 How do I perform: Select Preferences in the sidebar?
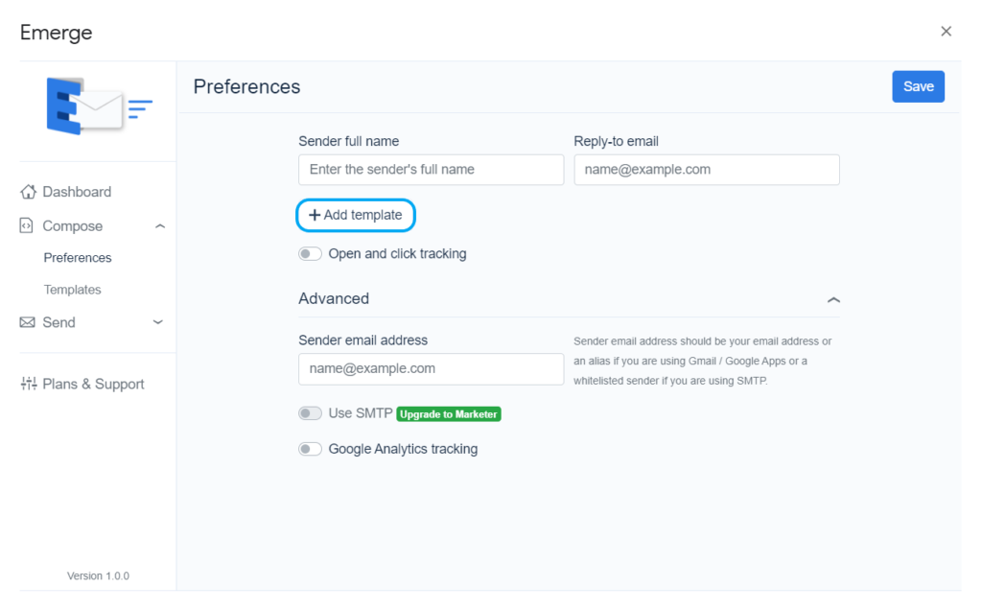pyautogui.click(x=78, y=258)
